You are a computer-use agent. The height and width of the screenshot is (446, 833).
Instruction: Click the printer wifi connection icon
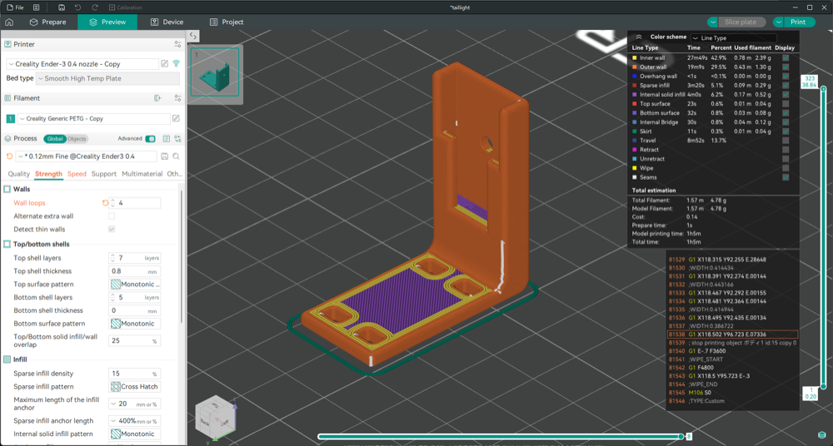(177, 64)
